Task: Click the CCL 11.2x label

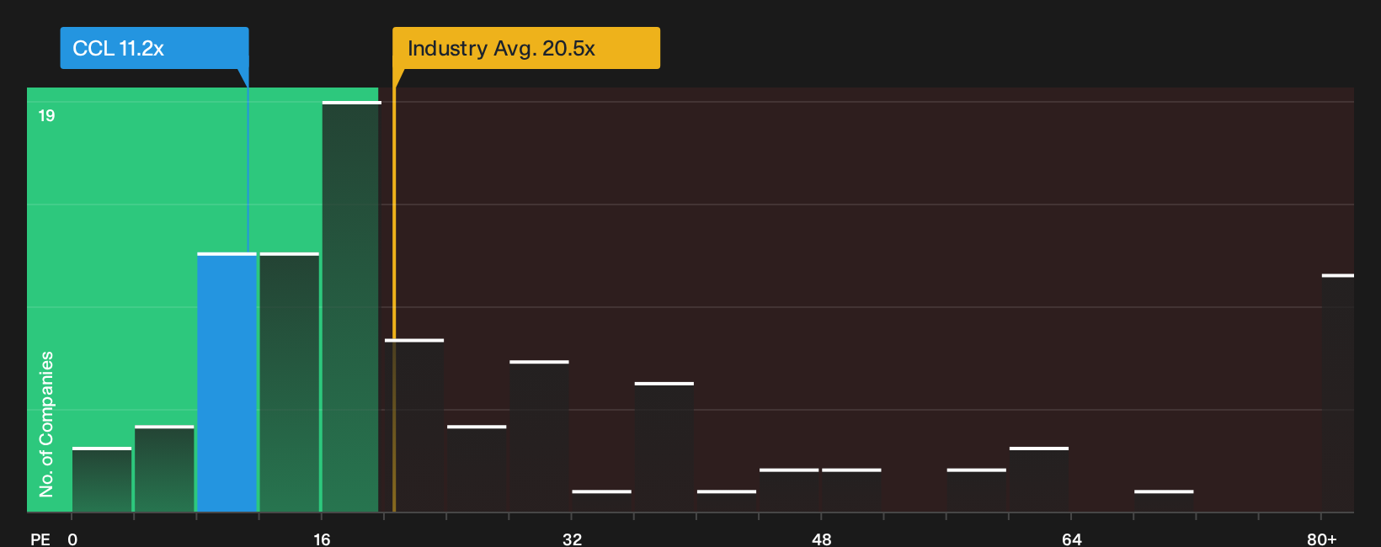Action: tap(154, 48)
